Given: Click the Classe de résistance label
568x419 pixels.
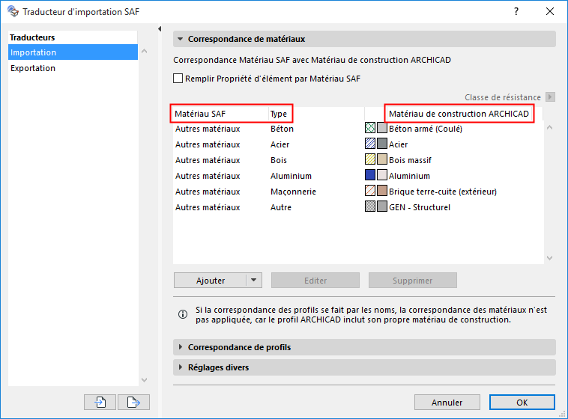Looking at the screenshot, I should click(x=503, y=97).
